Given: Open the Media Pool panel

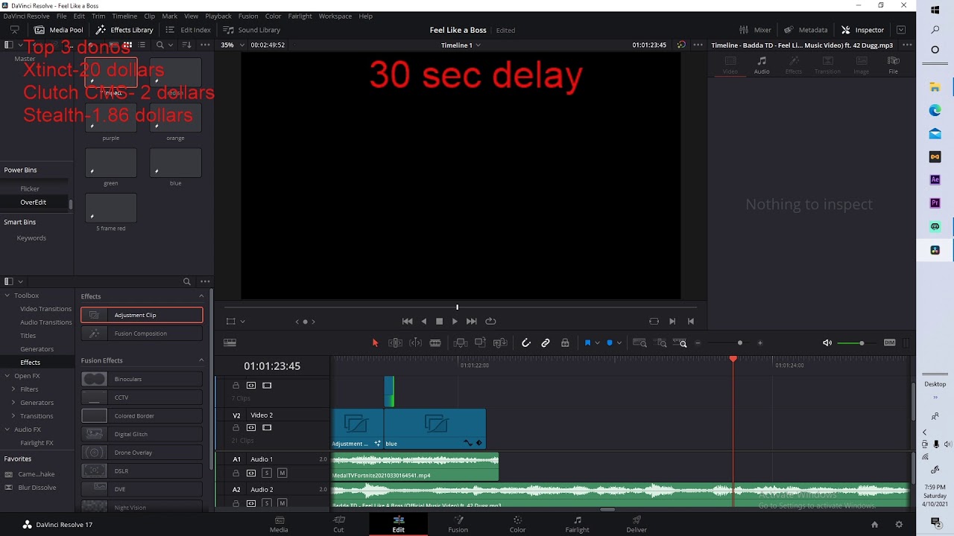Looking at the screenshot, I should point(59,30).
